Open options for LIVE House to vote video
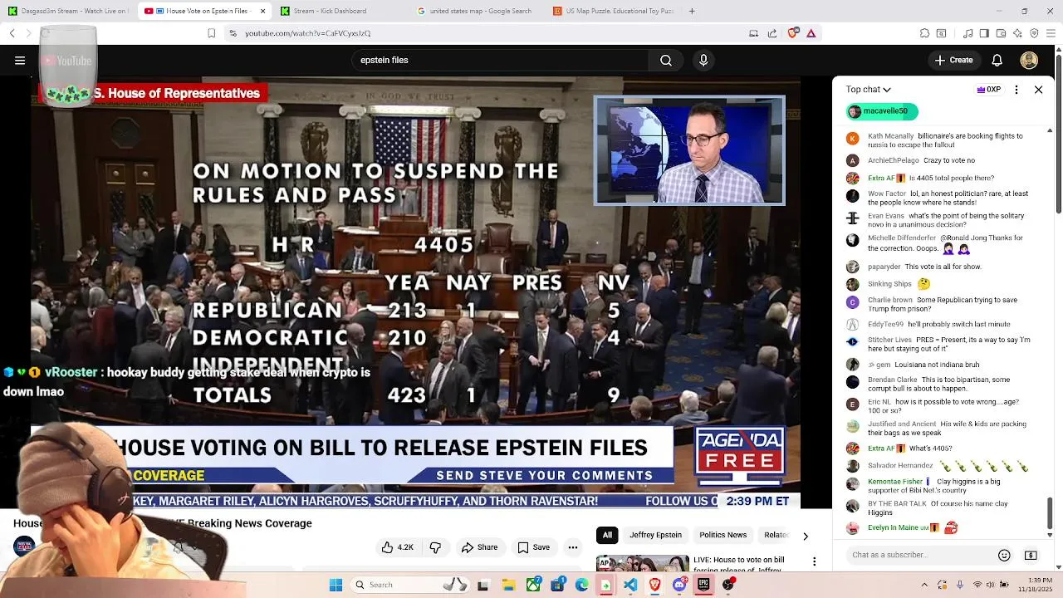Viewport: 1063px width, 598px height. point(815,562)
